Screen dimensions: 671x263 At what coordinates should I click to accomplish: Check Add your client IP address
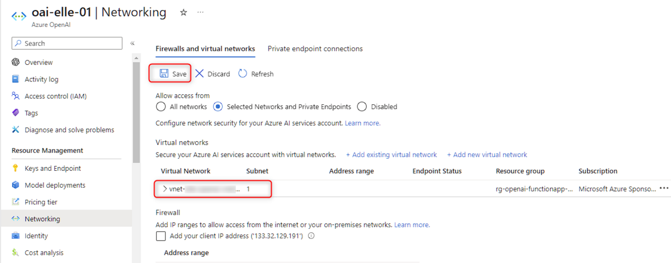coord(161,236)
